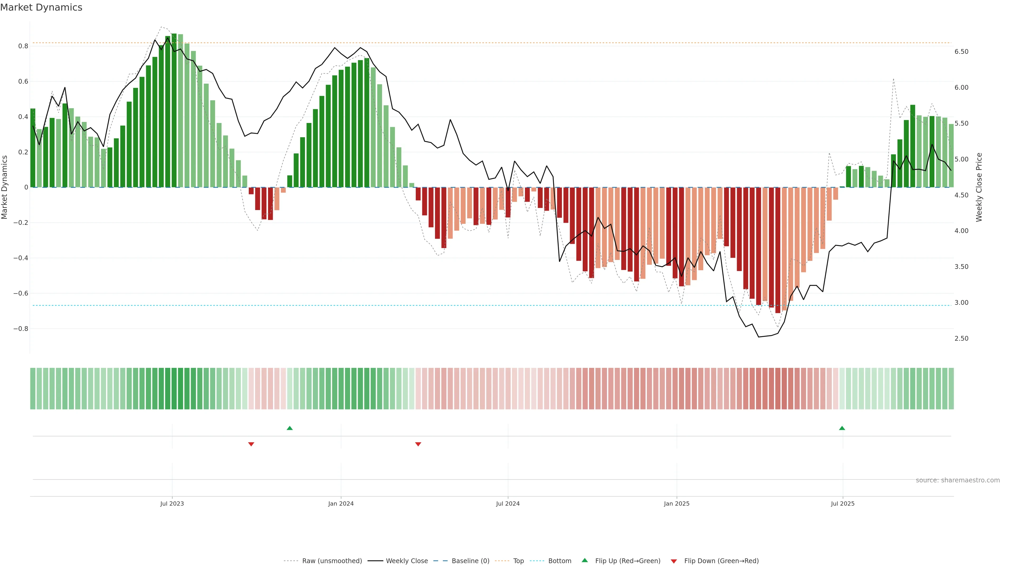Click the Market Dynamics chart title
1013x570 pixels.
click(x=41, y=7)
